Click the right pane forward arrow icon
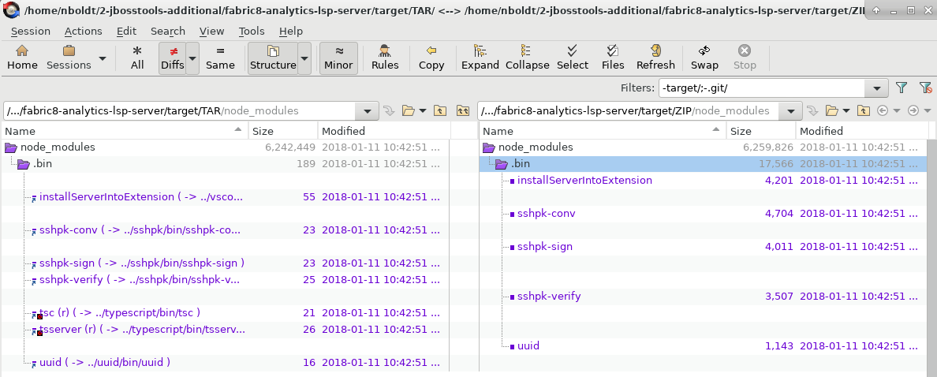Image resolution: width=937 pixels, height=377 pixels. (913, 110)
